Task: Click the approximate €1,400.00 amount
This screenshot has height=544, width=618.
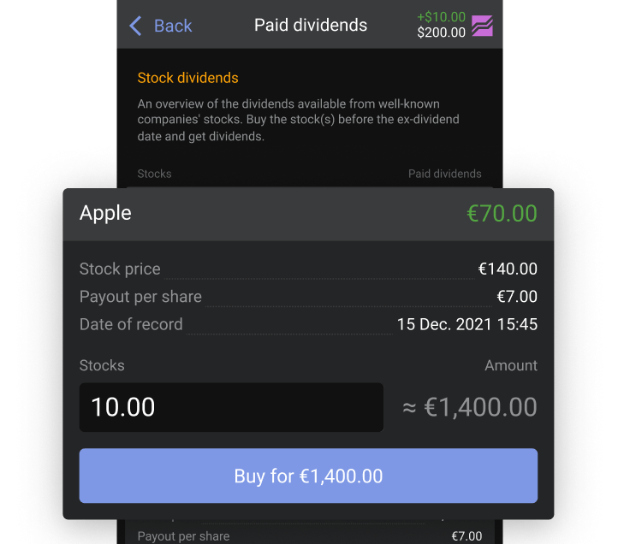Action: point(470,407)
